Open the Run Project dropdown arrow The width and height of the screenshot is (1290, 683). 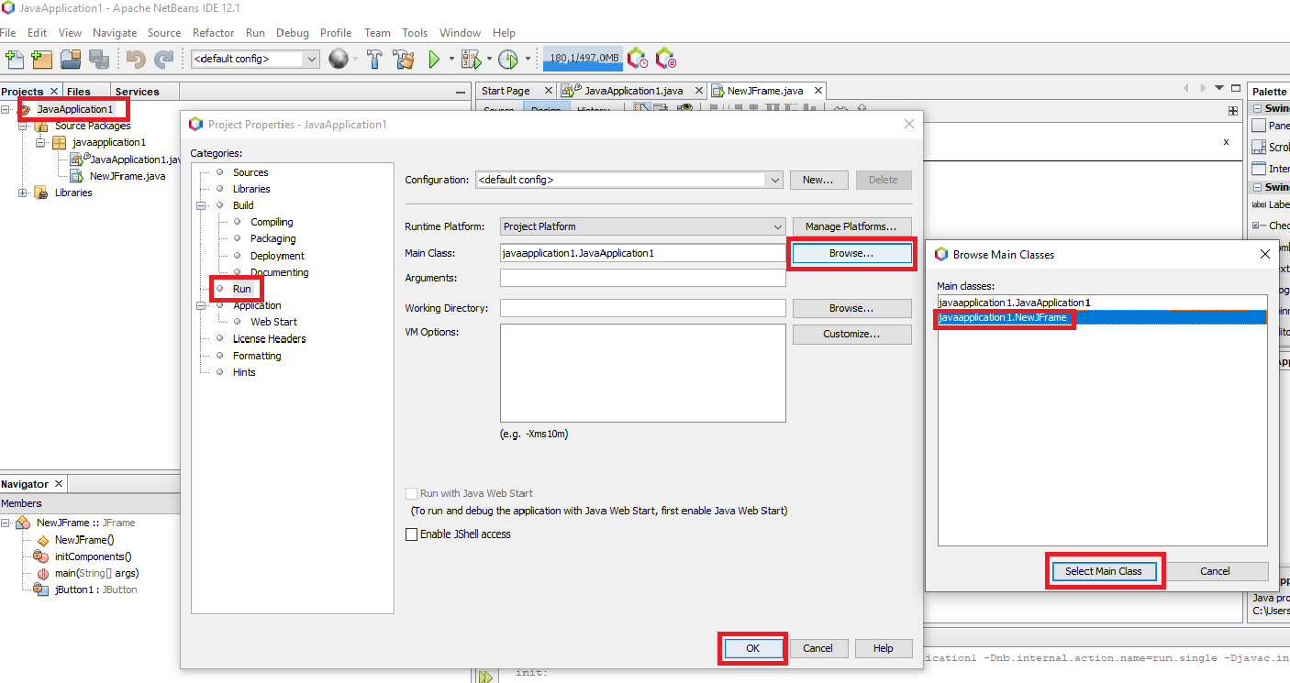[x=451, y=60]
